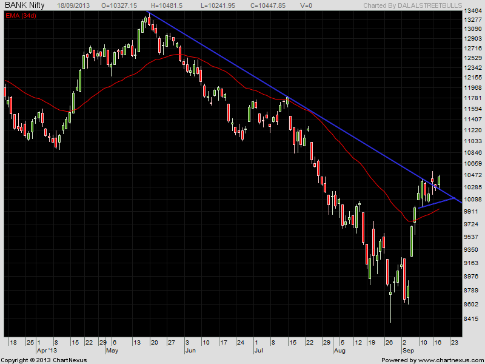Click the open value O=10327.15
Image resolution: width=485 pixels, height=364 pixels.
[119, 5]
